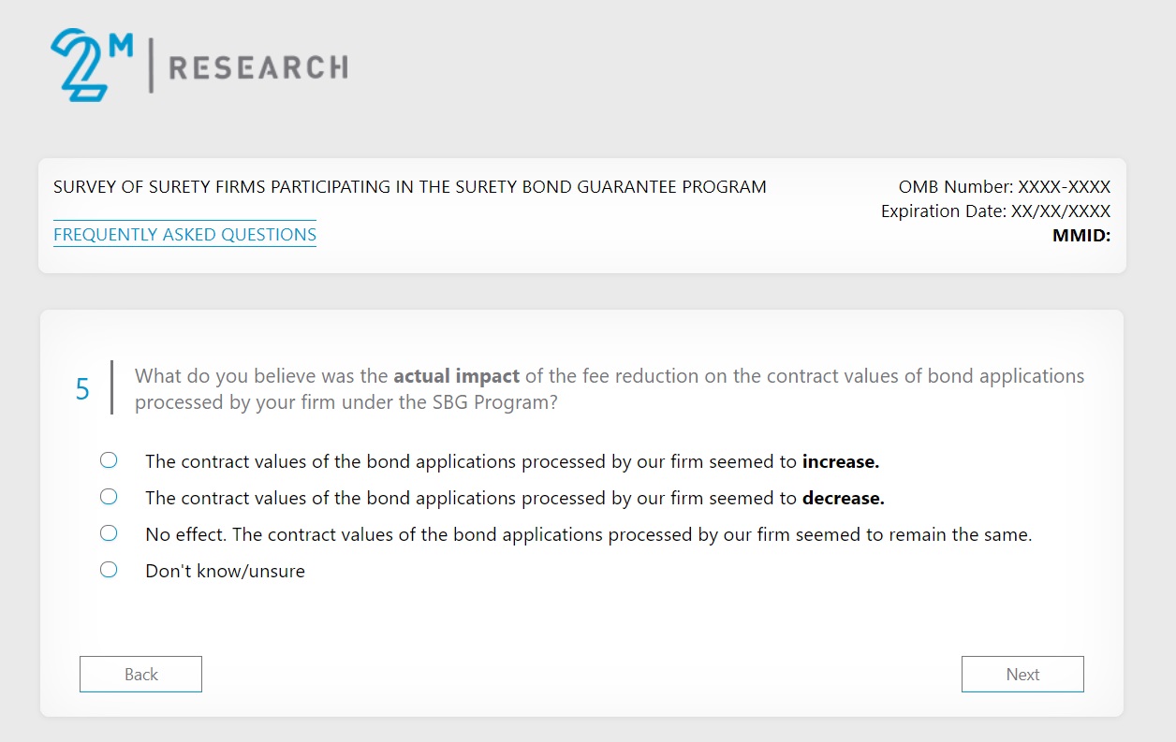Go to the next question with Next
This screenshot has height=742, width=1176.
[x=1022, y=674]
